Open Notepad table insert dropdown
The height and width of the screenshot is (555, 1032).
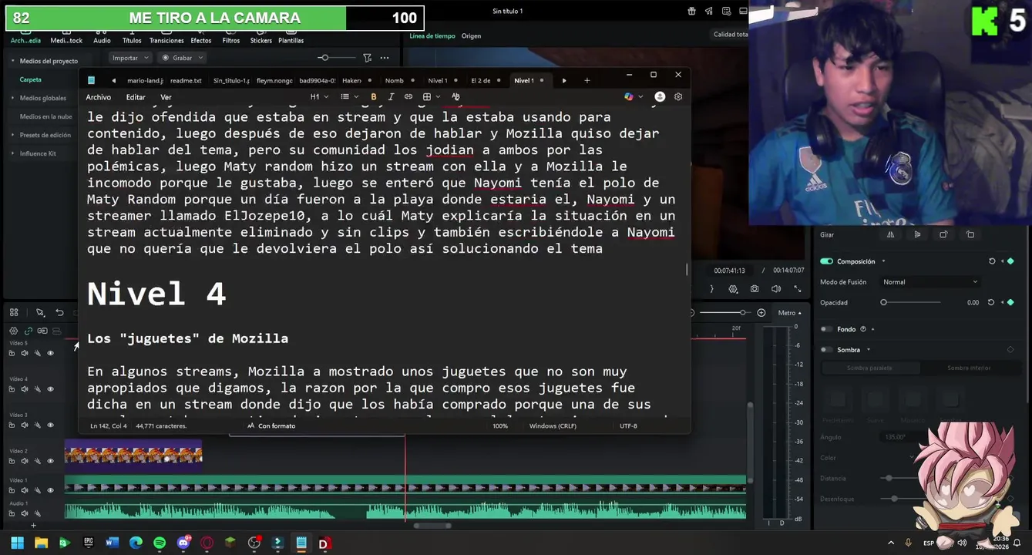[432, 97]
